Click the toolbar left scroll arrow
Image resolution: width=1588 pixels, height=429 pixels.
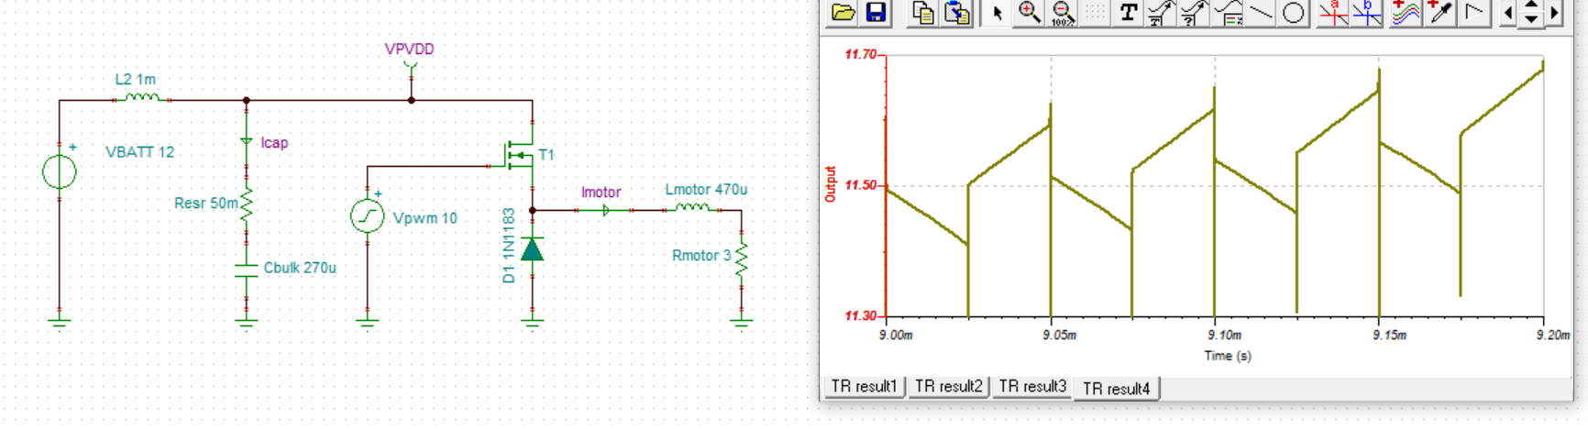(1508, 13)
